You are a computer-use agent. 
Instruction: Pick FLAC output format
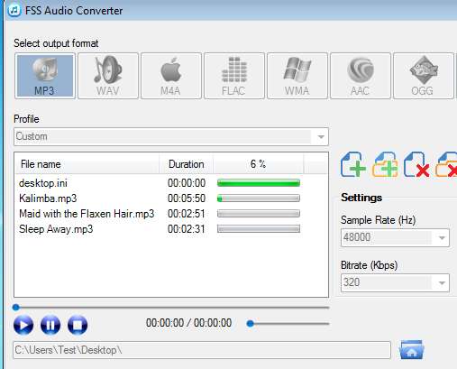pos(234,76)
